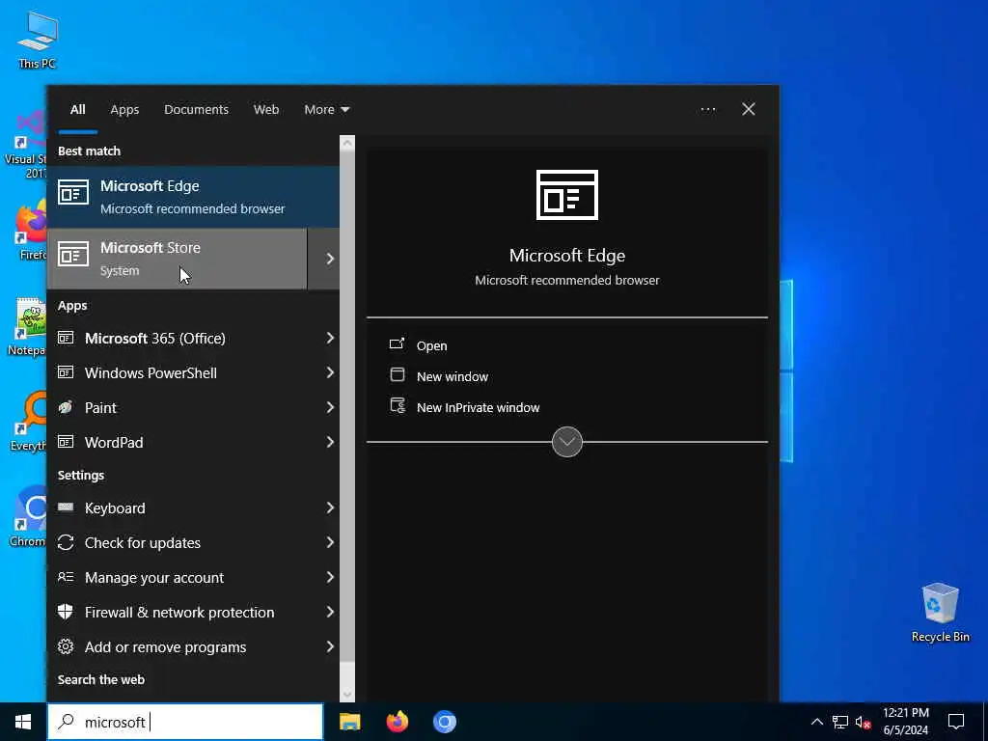This screenshot has height=741, width=988.
Task: Select the Recycle Bin desktop icon
Action: click(x=940, y=613)
